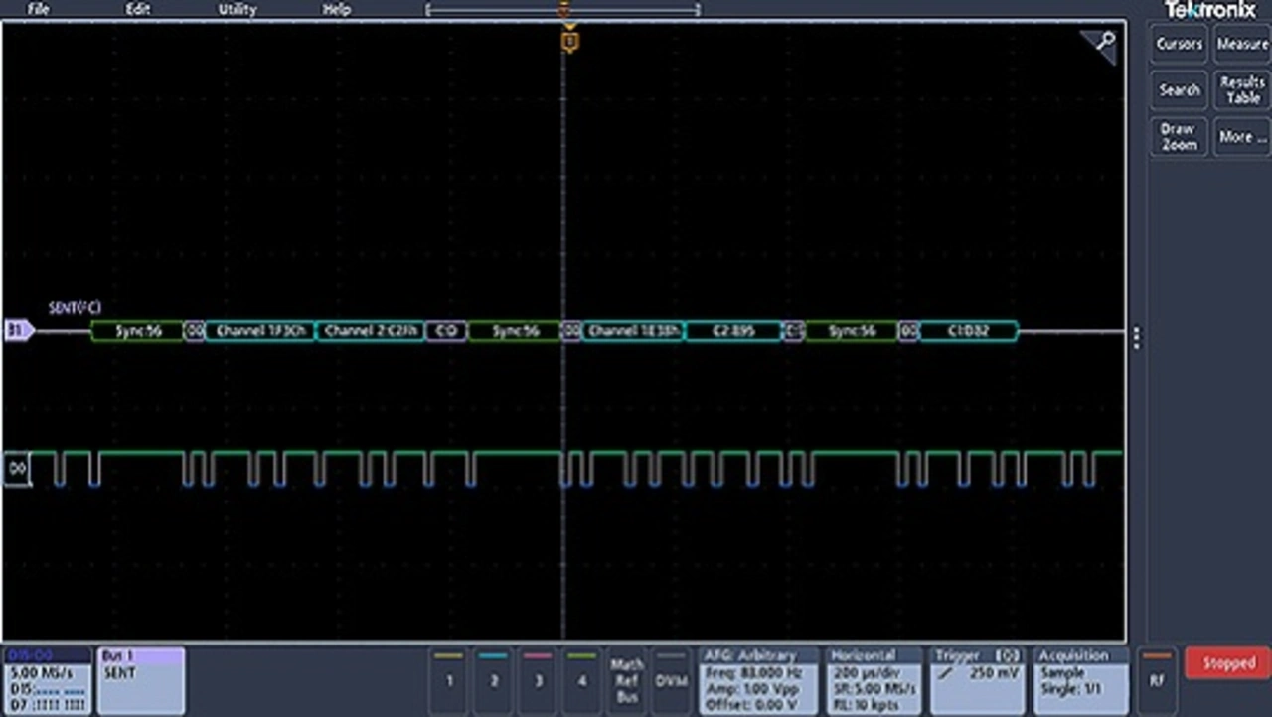
Task: Enable channel 2 input
Action: tap(494, 680)
